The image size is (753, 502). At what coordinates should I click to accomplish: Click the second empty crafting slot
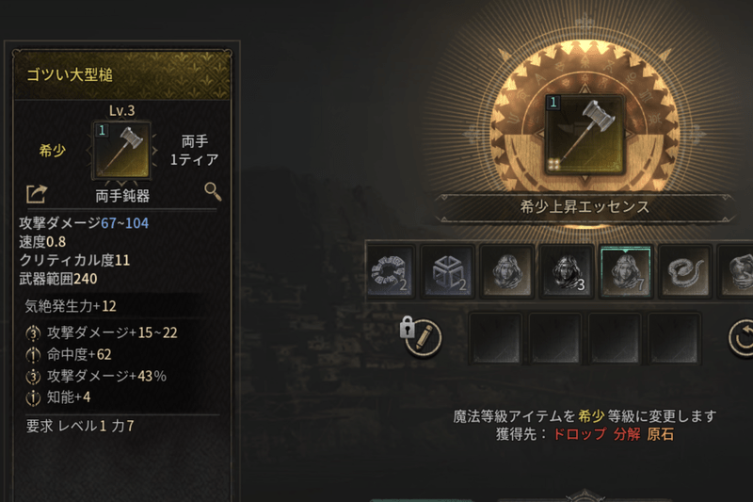555,338
